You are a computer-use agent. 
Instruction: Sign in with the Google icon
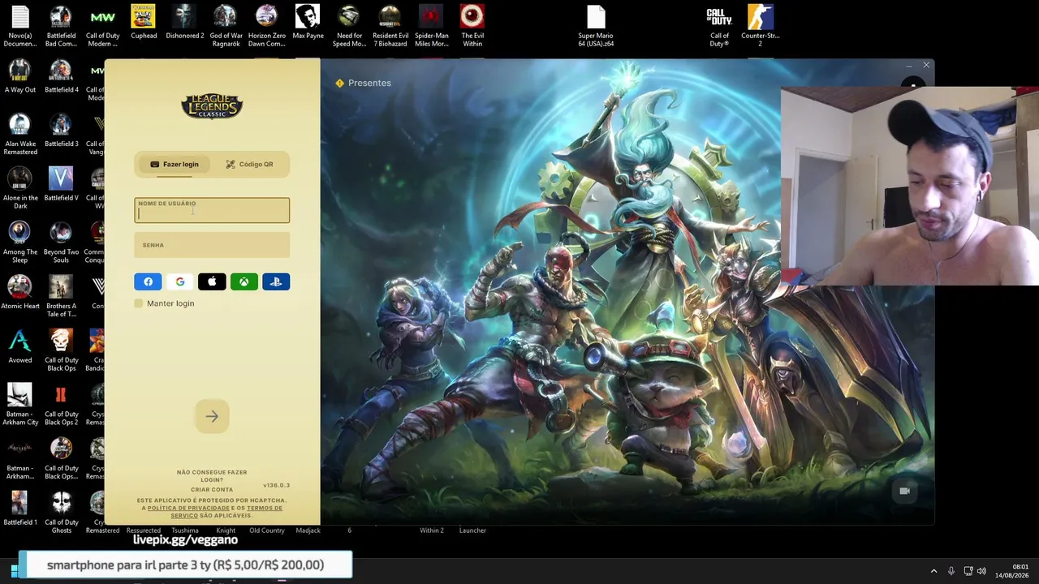tap(180, 281)
